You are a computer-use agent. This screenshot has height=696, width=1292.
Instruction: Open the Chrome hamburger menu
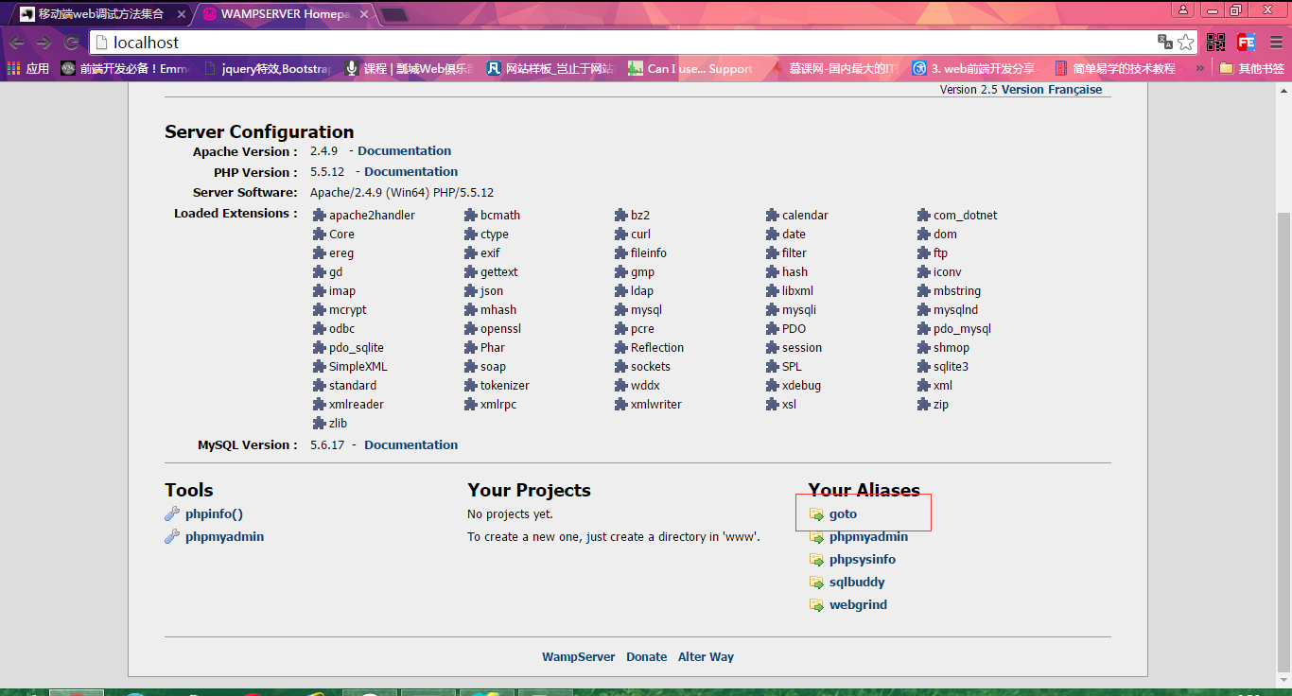tap(1274, 43)
